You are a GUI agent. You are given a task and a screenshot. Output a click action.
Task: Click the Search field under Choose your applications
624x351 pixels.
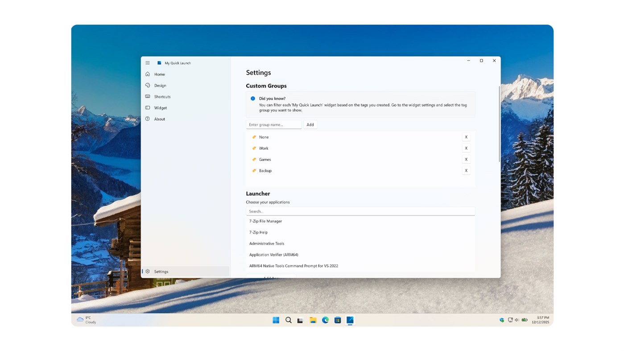tap(360, 211)
